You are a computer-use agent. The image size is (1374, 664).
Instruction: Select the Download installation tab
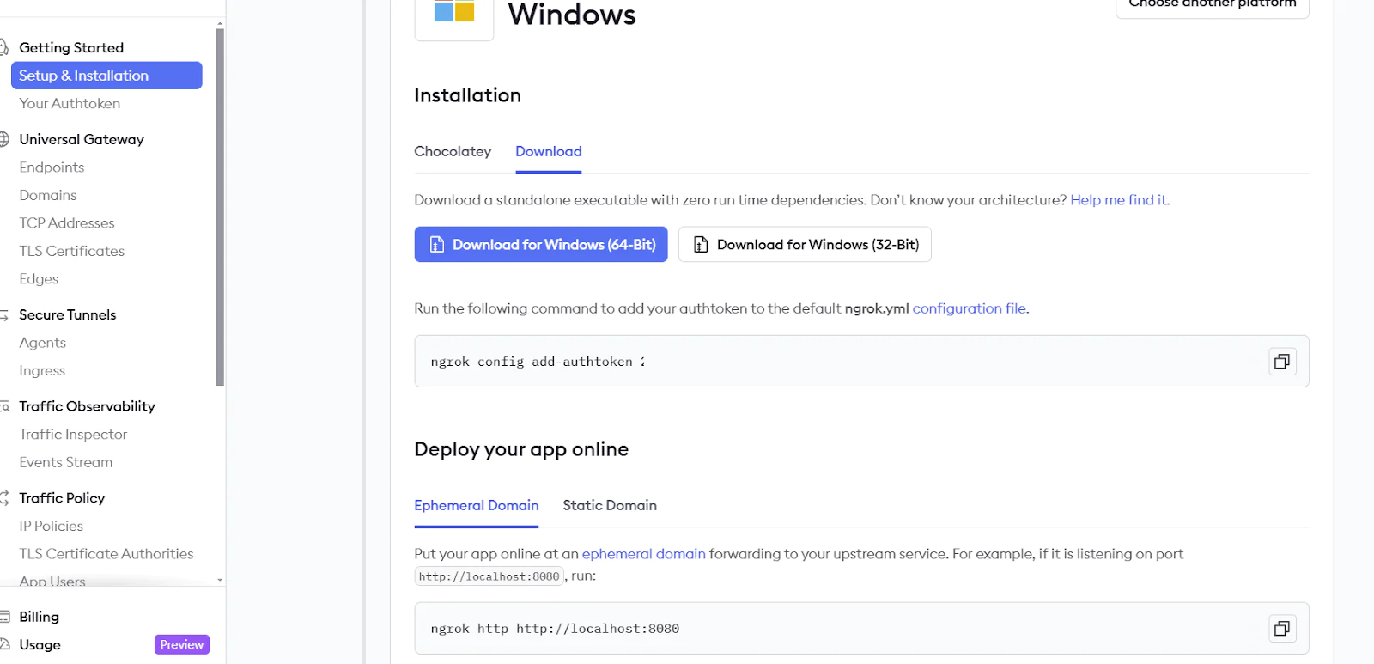tap(548, 151)
